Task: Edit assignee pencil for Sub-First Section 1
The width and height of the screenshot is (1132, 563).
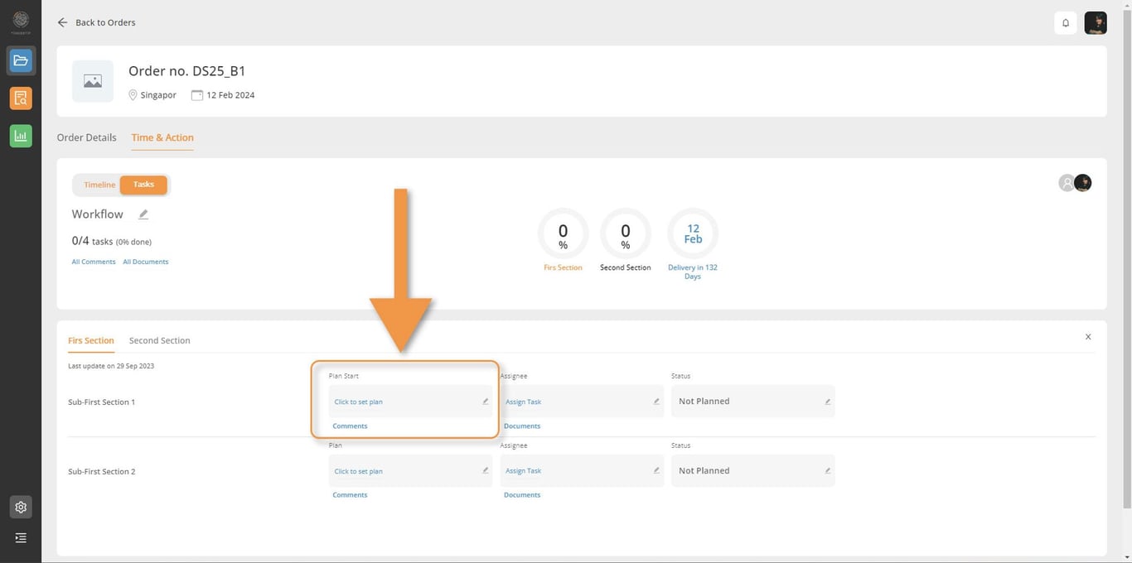Action: click(x=656, y=402)
